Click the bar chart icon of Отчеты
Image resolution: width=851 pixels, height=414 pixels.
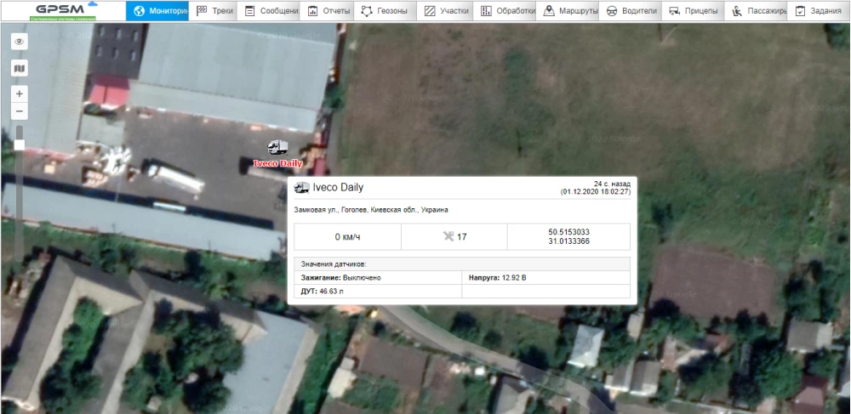(x=312, y=11)
